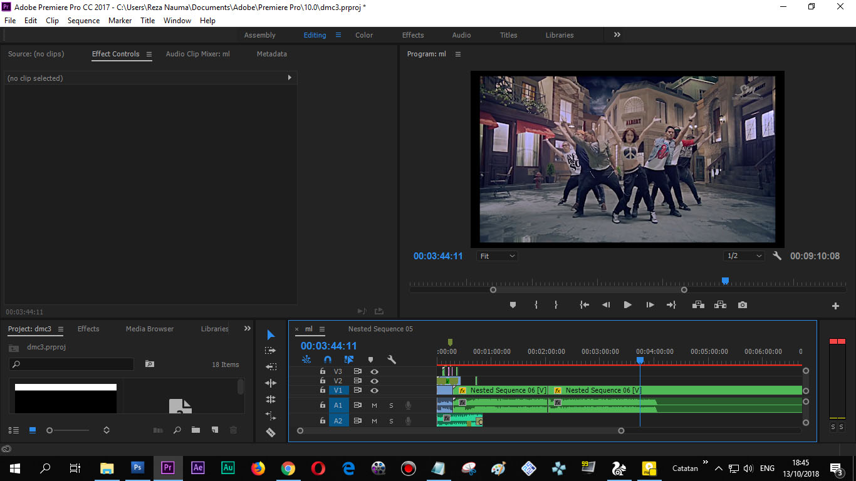
Task: Switch to the Color workspace
Action: 364,35
